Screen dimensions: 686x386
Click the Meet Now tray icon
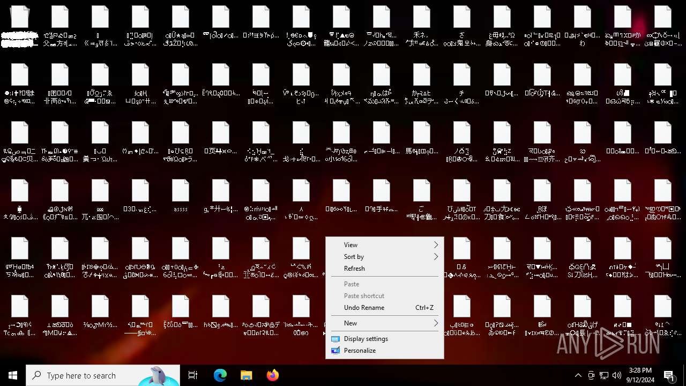point(591,375)
